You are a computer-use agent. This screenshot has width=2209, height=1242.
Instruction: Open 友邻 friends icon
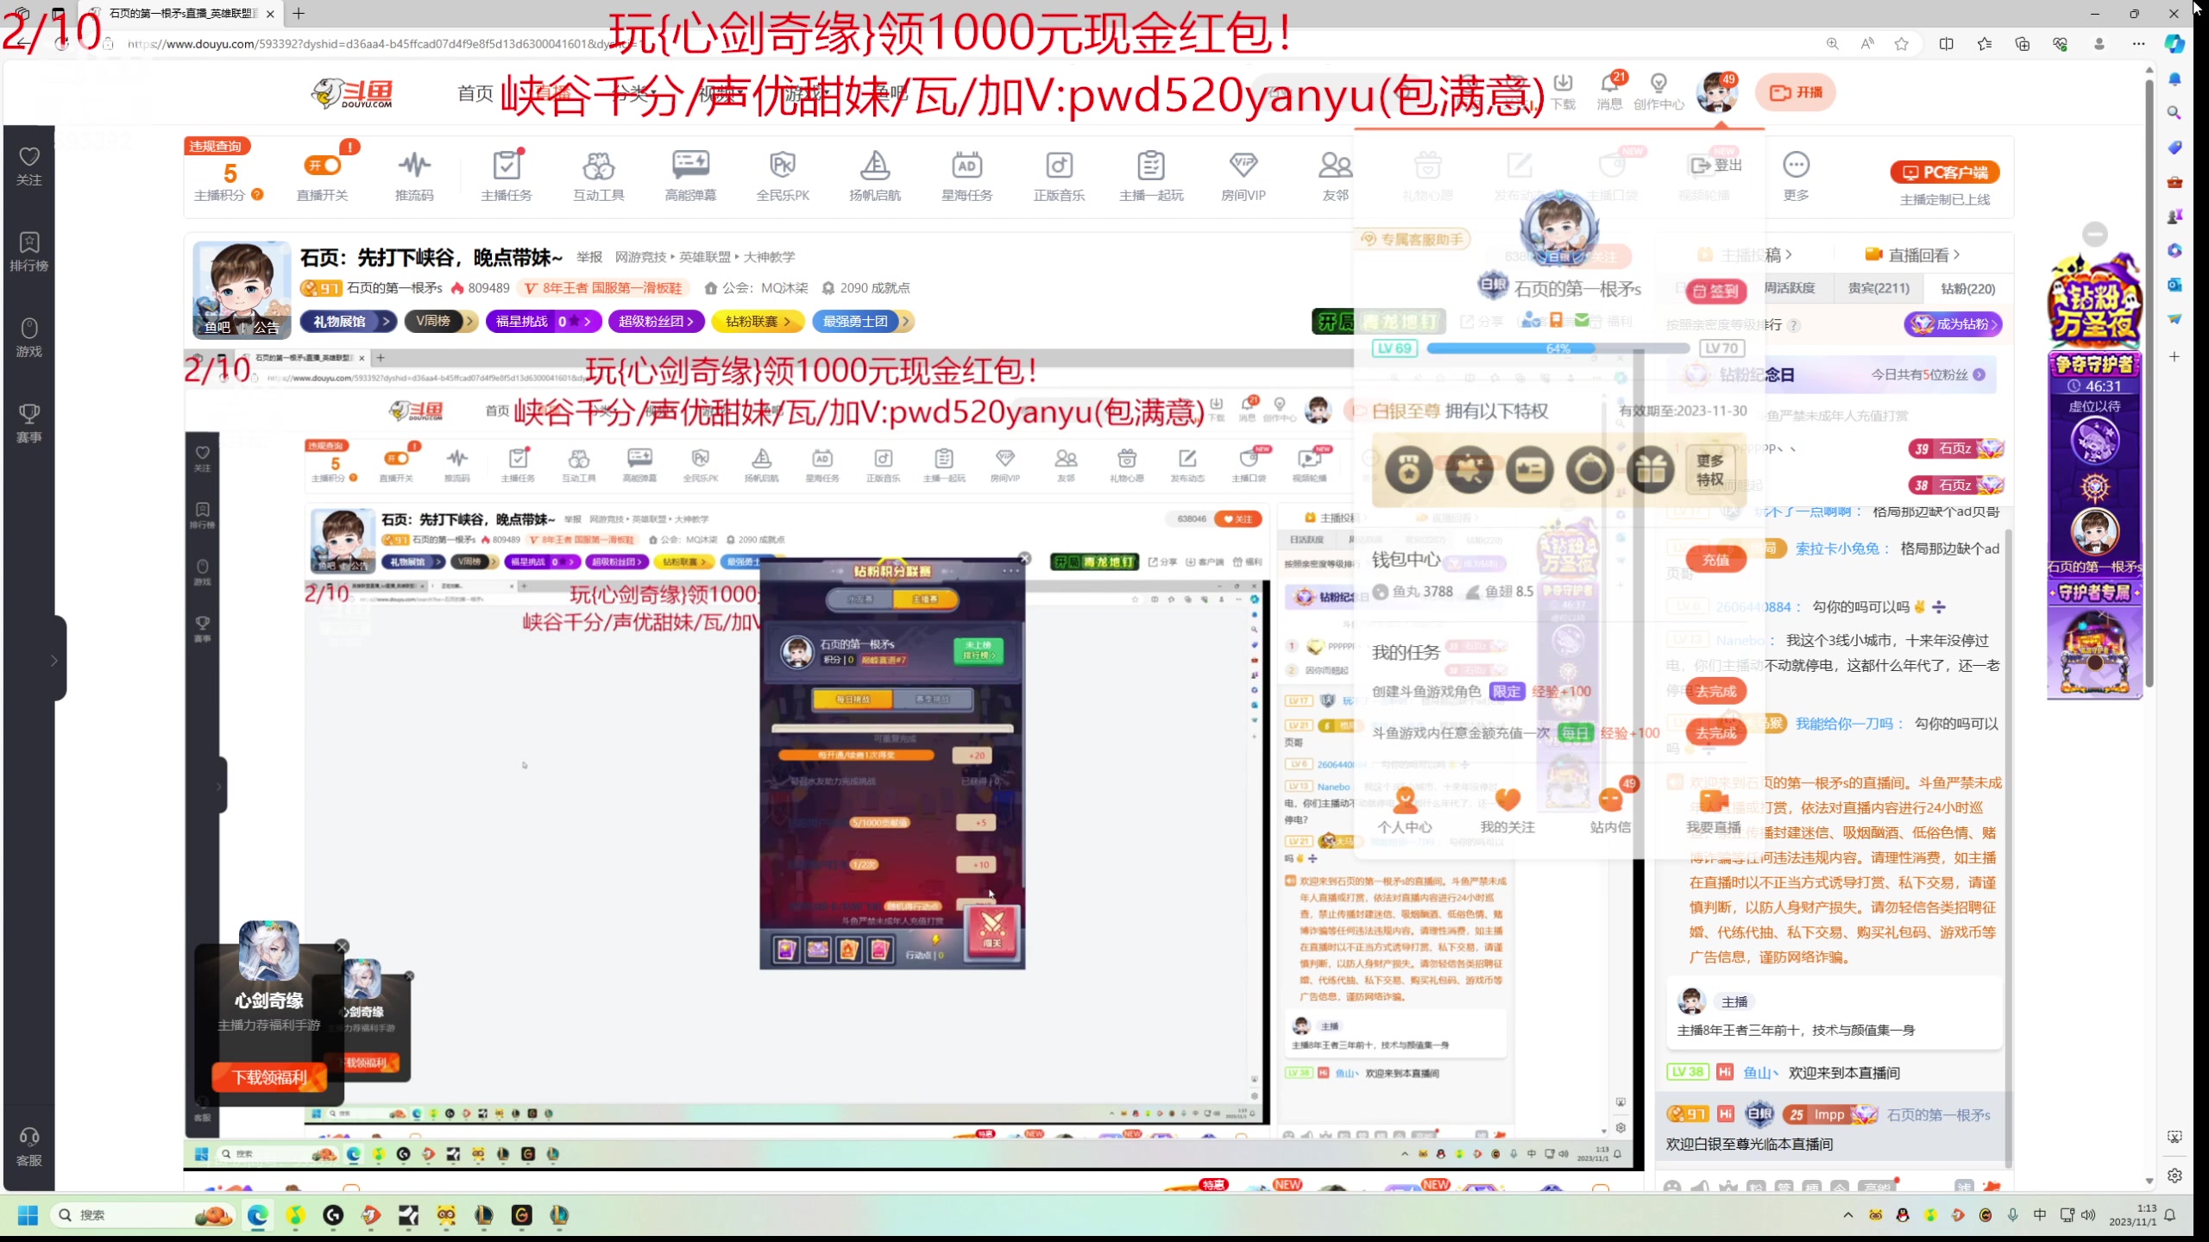[1335, 176]
